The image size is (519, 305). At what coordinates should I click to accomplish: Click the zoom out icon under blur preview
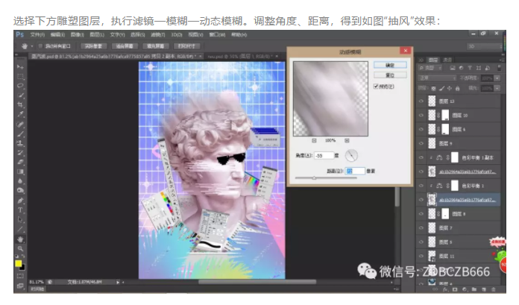[314, 141]
